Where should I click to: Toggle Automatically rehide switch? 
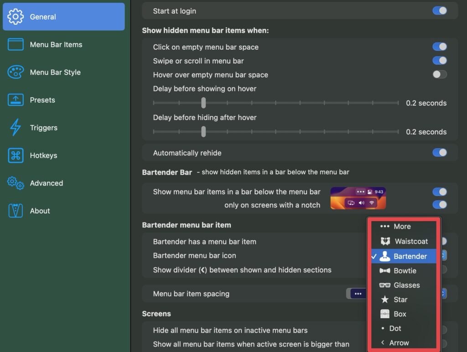(x=440, y=152)
